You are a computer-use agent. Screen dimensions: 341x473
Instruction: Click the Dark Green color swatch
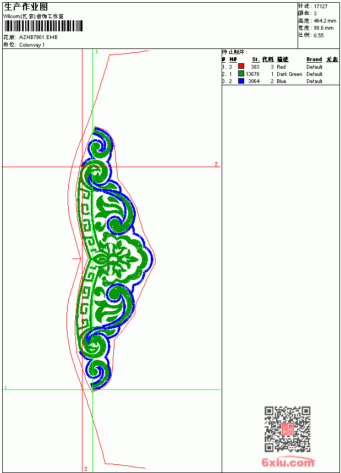coord(241,73)
